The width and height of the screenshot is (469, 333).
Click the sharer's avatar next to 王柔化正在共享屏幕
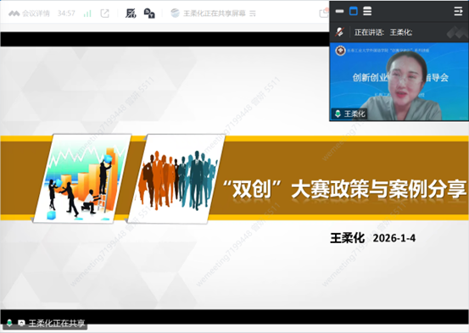pos(175,14)
